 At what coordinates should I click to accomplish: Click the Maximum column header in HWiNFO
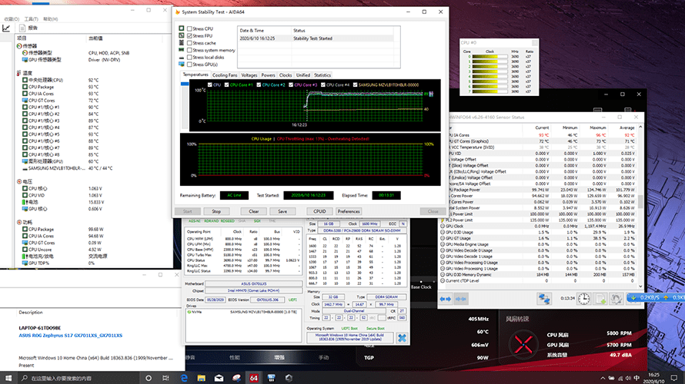pyautogui.click(x=597, y=127)
